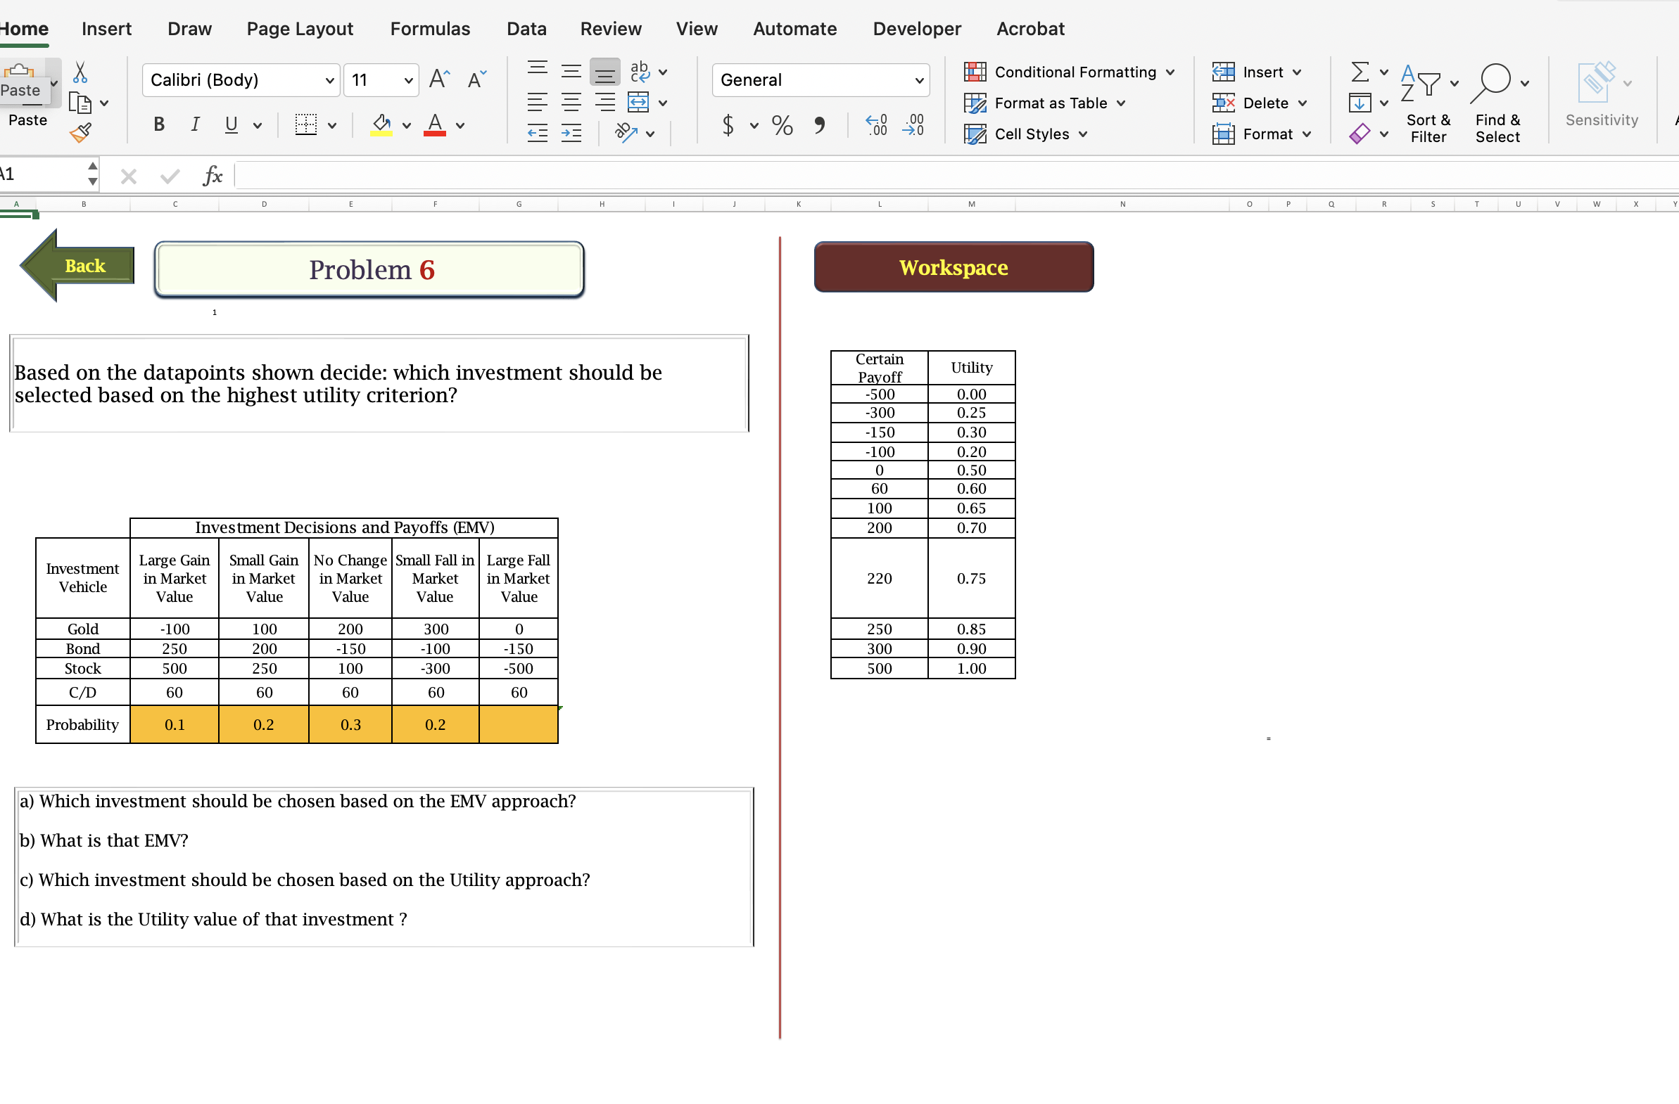The width and height of the screenshot is (1679, 1104).
Task: Open the font color swatch picker
Action: 461,125
